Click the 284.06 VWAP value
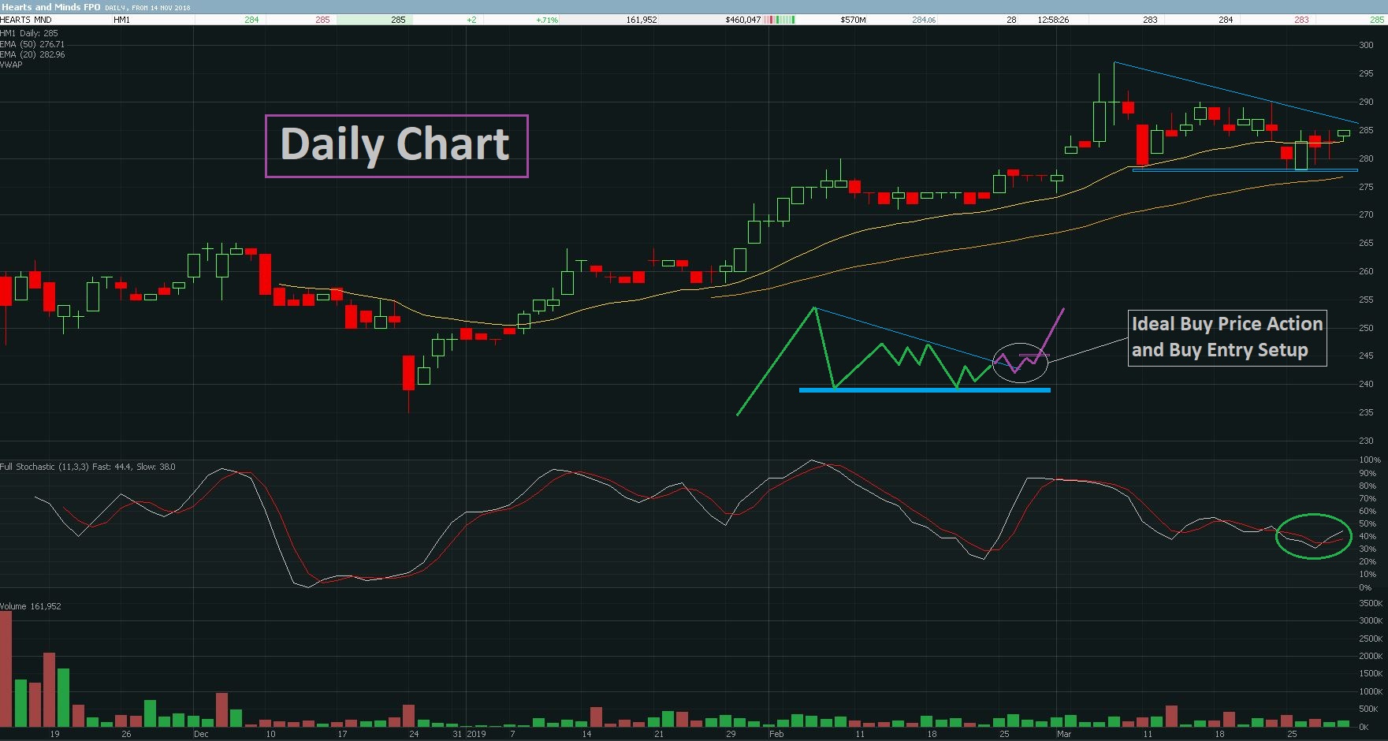Image resolution: width=1388 pixels, height=741 pixels. (x=924, y=20)
